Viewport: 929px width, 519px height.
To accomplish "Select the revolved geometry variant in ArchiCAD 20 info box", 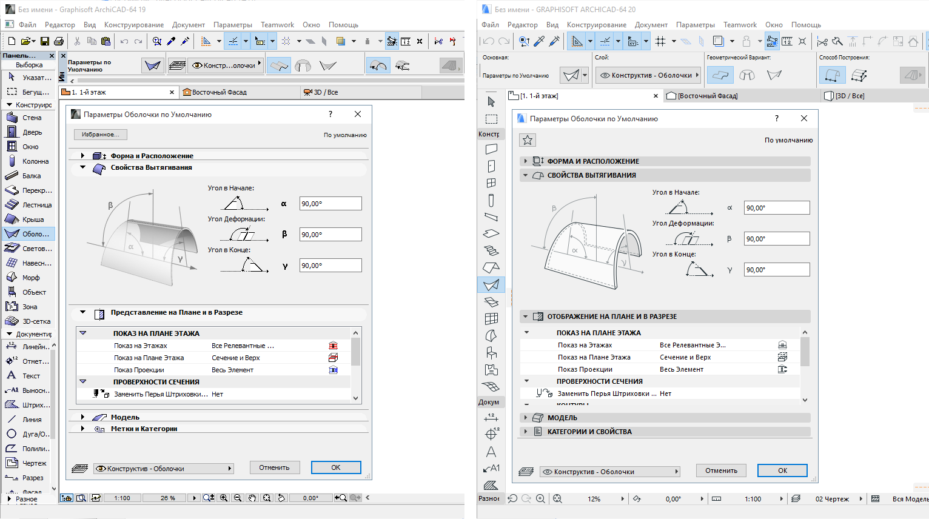I will (x=747, y=75).
